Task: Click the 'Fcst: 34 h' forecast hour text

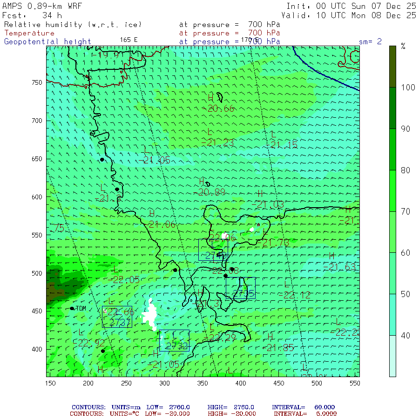Action: (x=32, y=15)
